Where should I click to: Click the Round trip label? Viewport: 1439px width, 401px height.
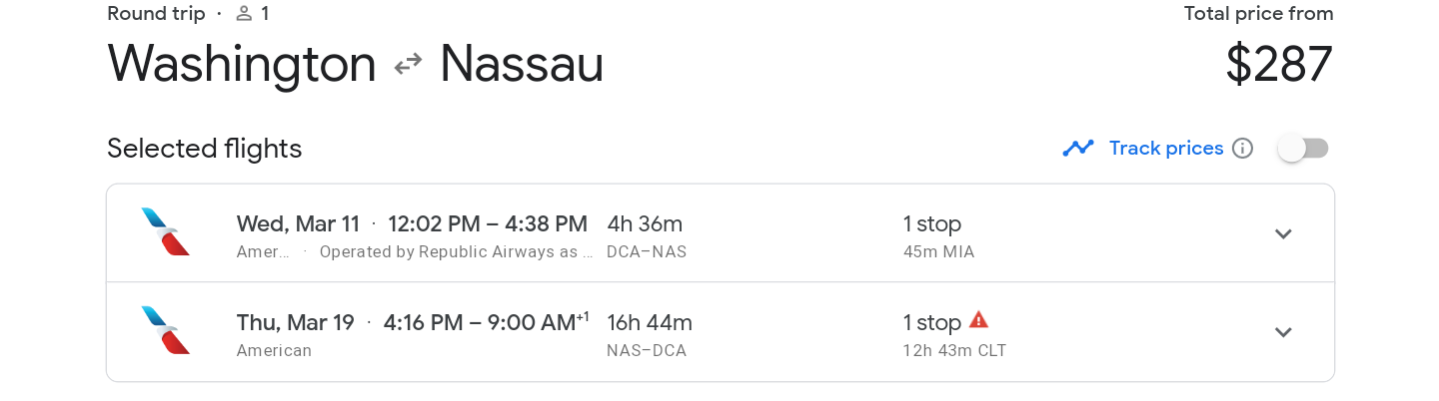[156, 14]
